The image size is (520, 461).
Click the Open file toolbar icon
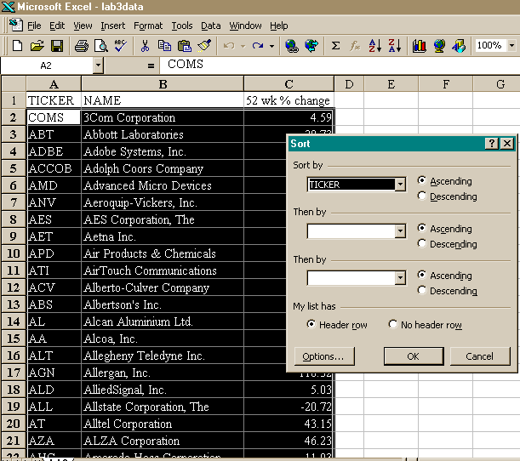(37, 46)
